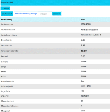
Task: Save the quantity with speichern button
Action: pyautogui.click(x=57, y=14)
